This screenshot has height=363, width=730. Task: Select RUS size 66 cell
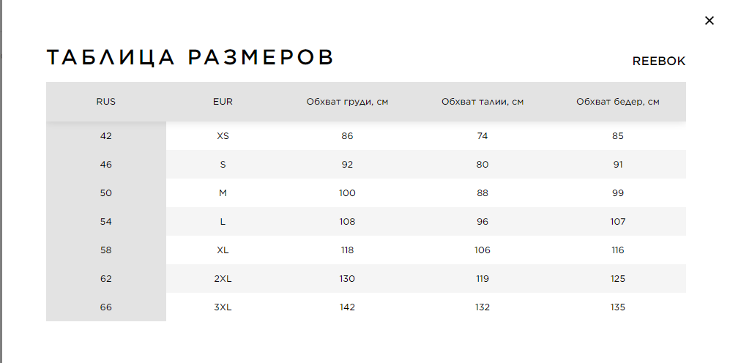point(106,307)
